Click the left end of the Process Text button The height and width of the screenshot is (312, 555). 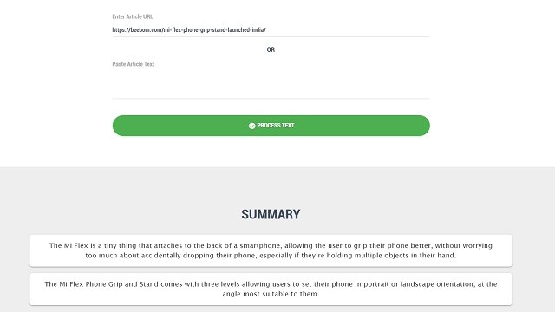point(121,126)
